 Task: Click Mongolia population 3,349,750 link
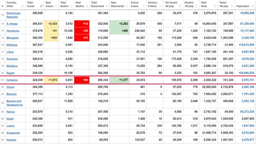[x=248, y=38]
